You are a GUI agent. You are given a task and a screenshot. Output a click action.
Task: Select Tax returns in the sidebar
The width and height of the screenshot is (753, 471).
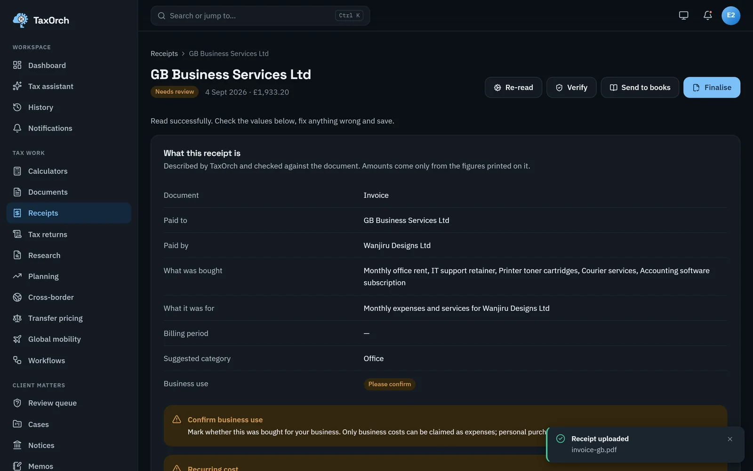tap(69, 234)
